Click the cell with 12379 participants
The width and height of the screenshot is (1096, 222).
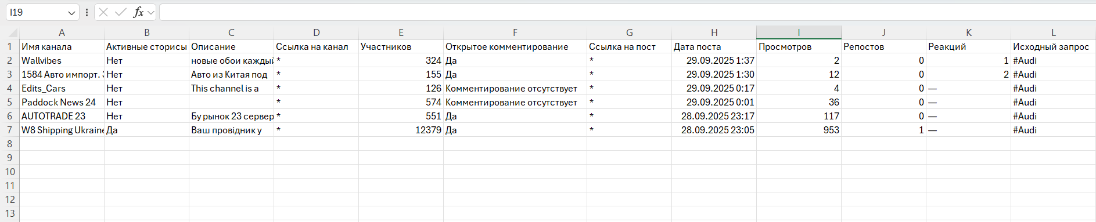[401, 130]
